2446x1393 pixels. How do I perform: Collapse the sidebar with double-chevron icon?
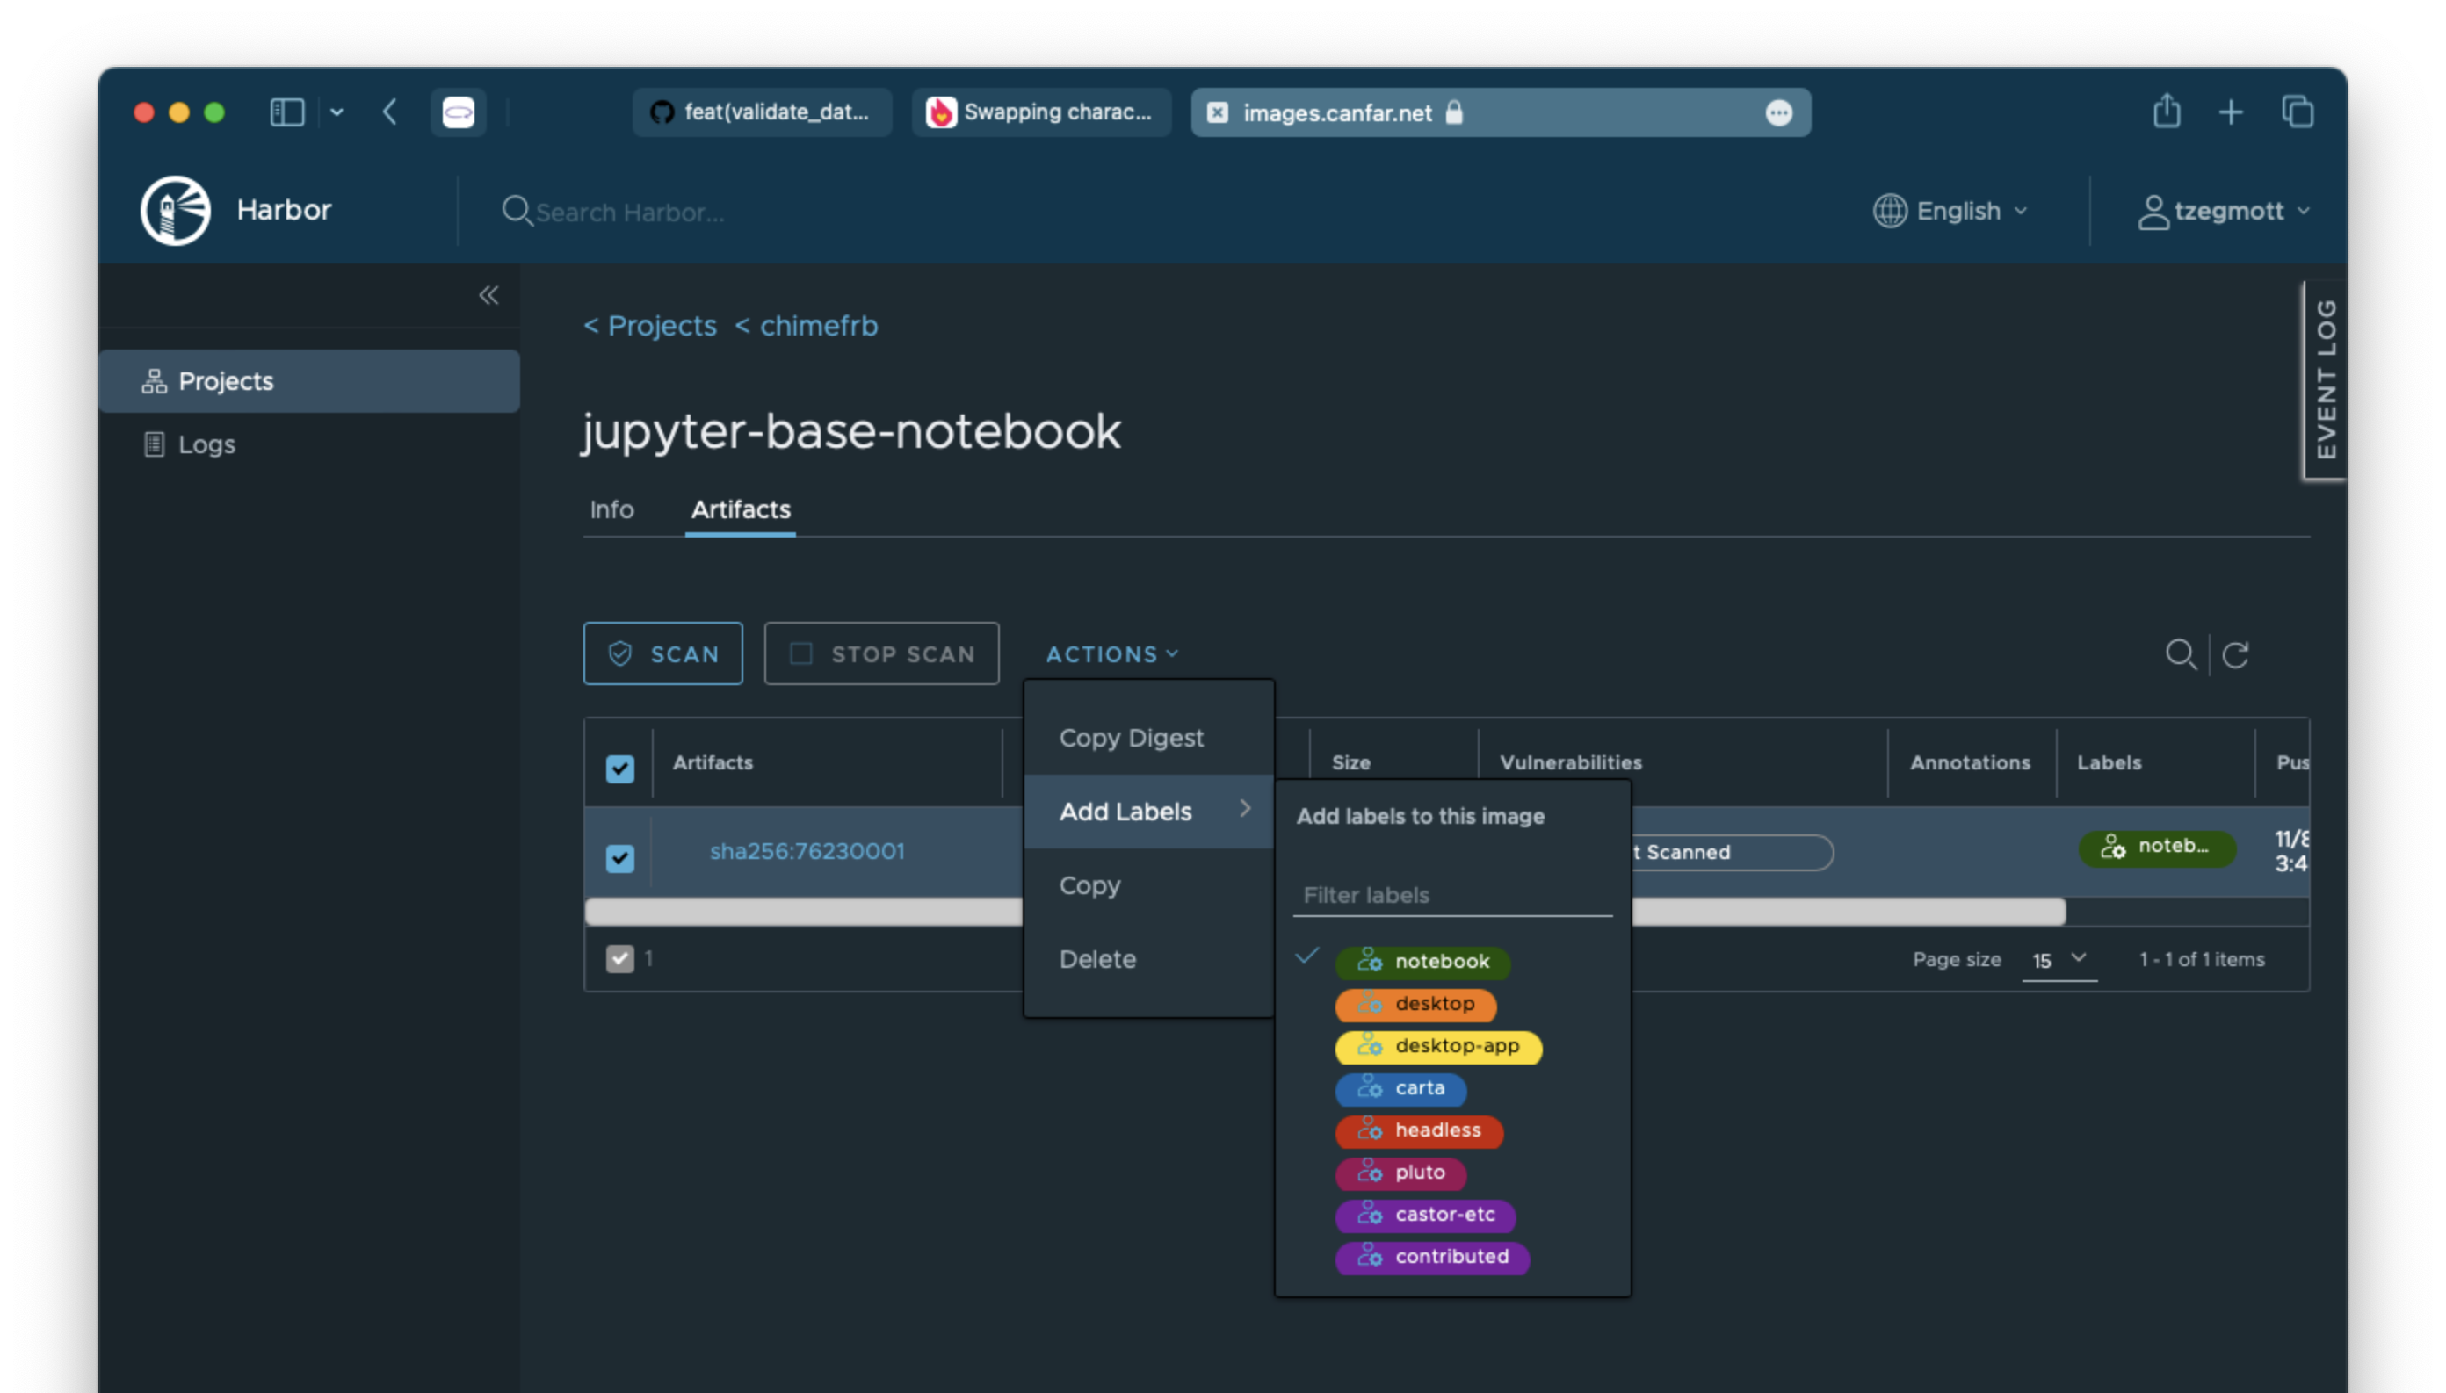point(489,295)
